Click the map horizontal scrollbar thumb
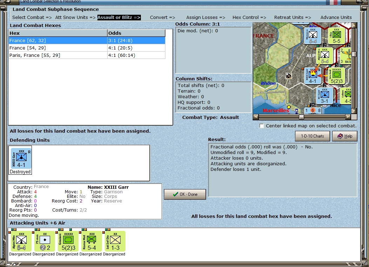Image resolution: width=369 pixels, height=267 pixels. pyautogui.click(x=301, y=117)
